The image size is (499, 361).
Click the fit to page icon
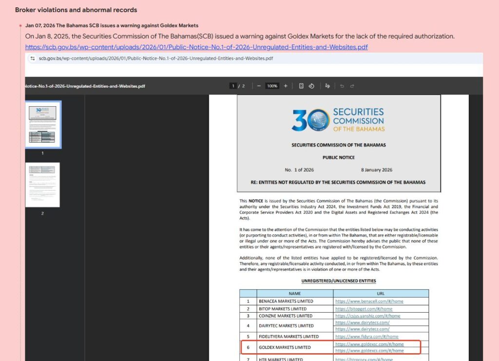(301, 86)
